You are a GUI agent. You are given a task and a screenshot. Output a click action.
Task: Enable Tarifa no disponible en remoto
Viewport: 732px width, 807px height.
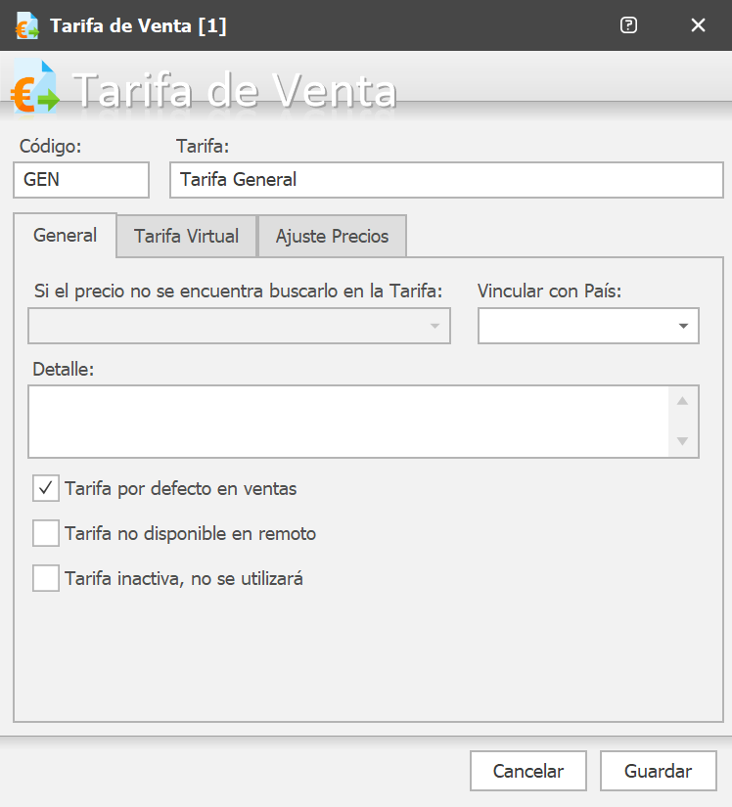pyautogui.click(x=46, y=533)
